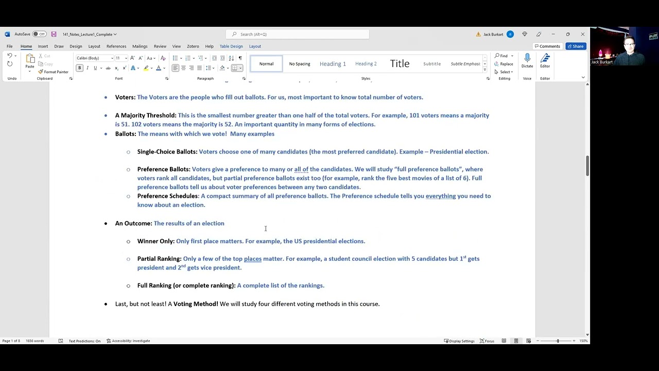
Task: Open document title dropdown 141_Notes_Lecture1_Complete
Action: pyautogui.click(x=90, y=35)
